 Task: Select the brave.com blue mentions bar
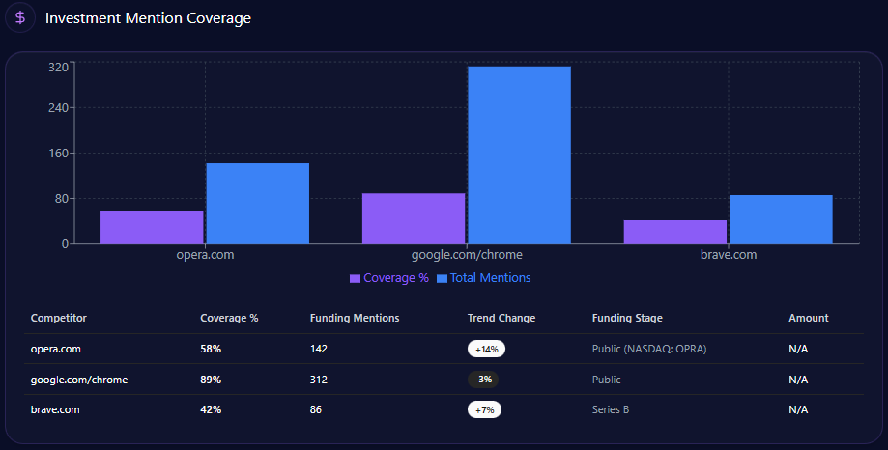point(781,219)
